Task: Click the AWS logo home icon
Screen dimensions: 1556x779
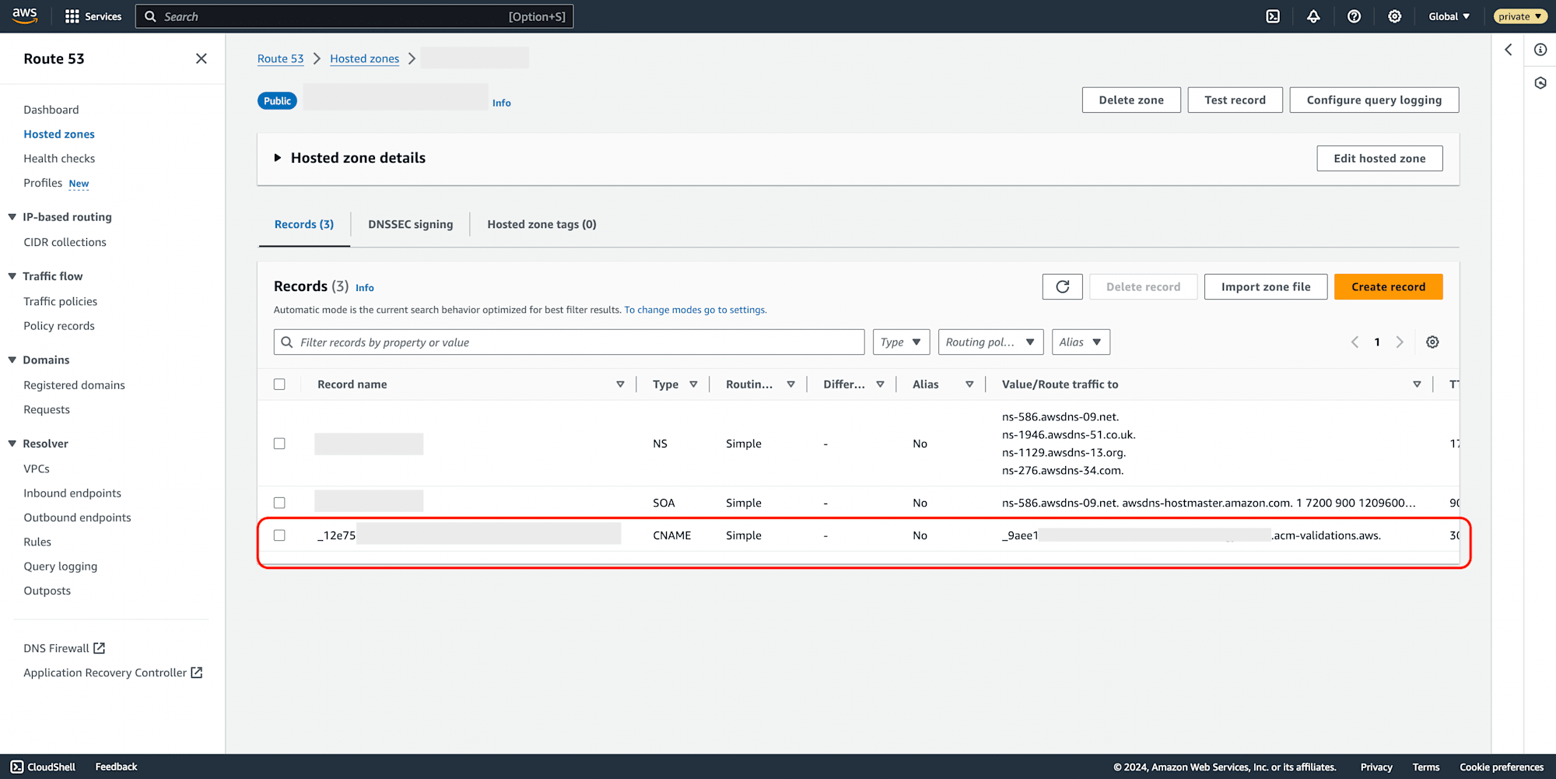Action: 25,16
